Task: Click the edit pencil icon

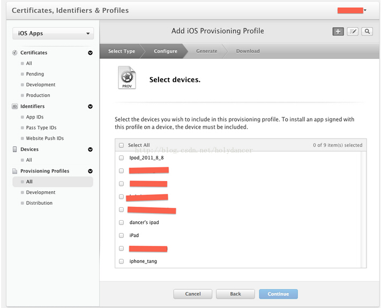Action: [353, 31]
